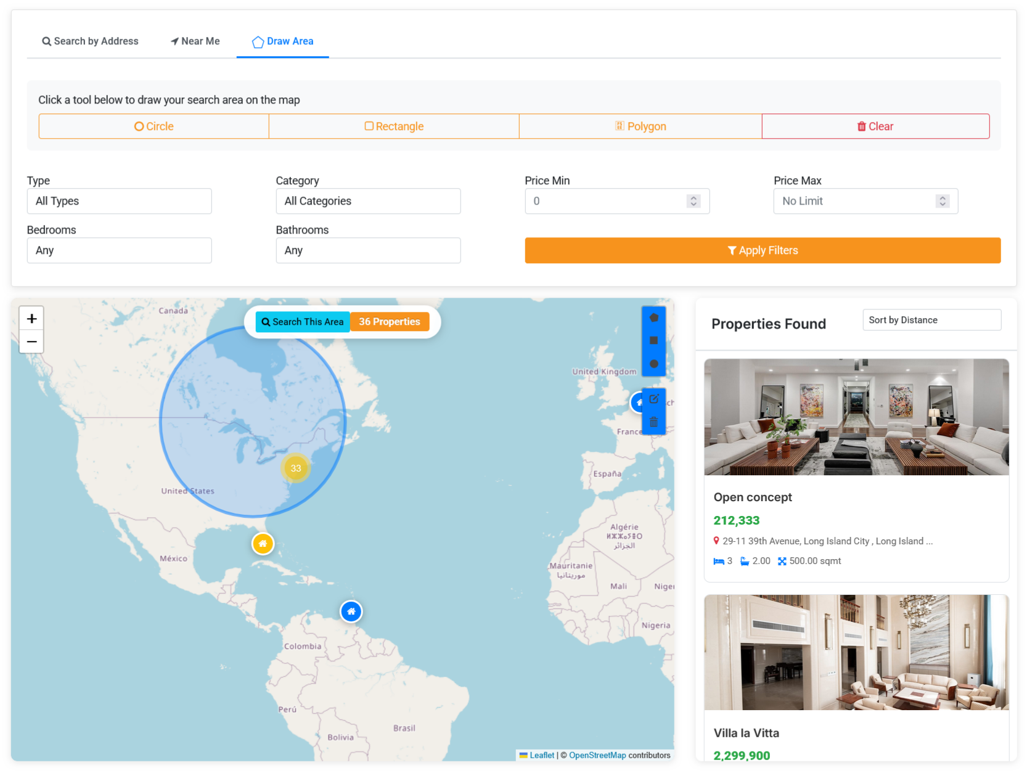The height and width of the screenshot is (773, 1027).
Task: Click the delete shapes trash icon on the map
Action: (x=654, y=422)
